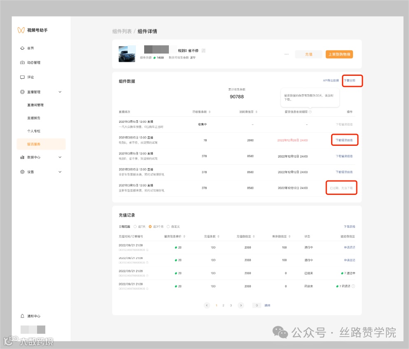Click the red expiry date 2022年12月28日 24:00
The height and width of the screenshot is (349, 409).
tap(292, 141)
